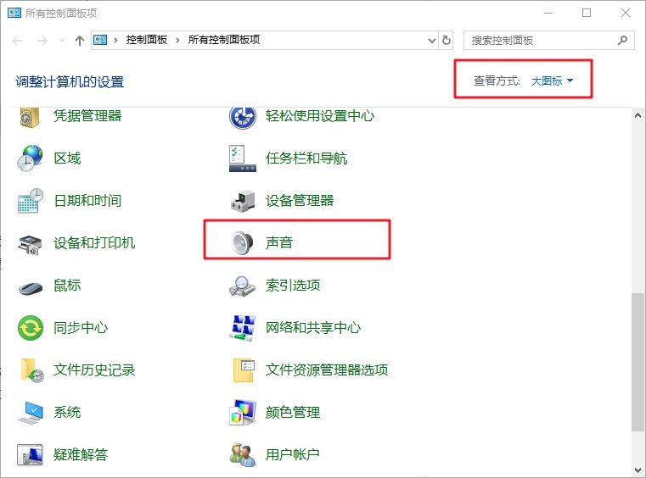
Task: Click the 控制面板 breadcrumb
Action: click(147, 40)
